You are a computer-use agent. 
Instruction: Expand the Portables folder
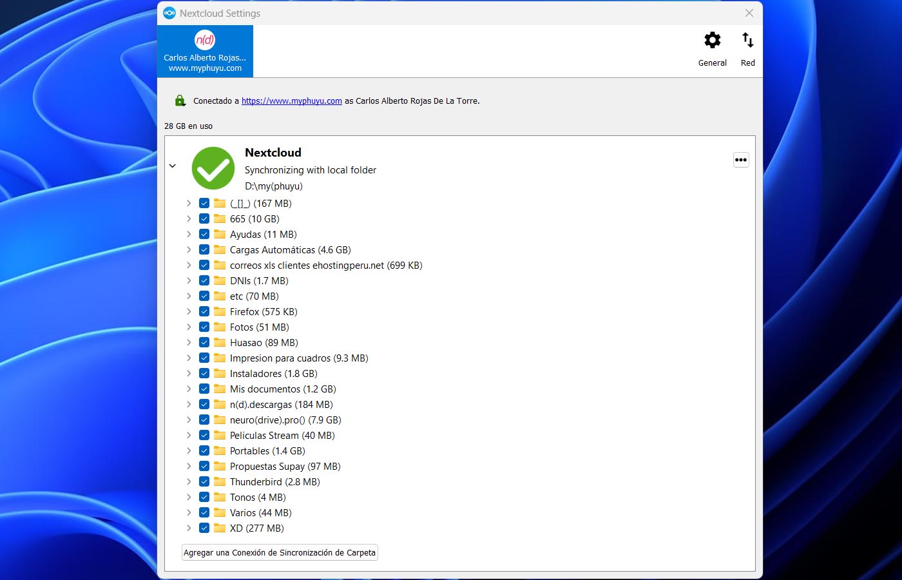[x=189, y=450]
